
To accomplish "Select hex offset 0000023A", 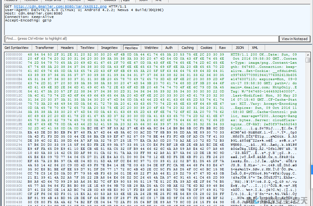I will (x=14, y=132).
